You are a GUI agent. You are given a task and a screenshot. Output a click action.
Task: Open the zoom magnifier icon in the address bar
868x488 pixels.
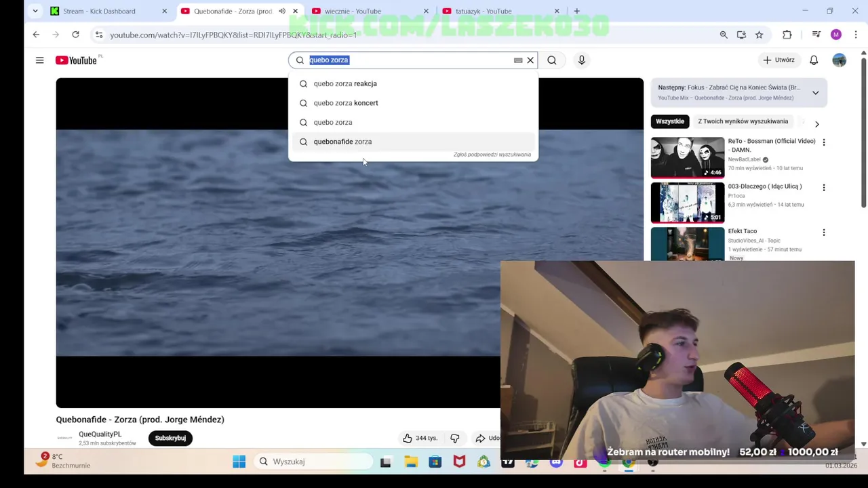tap(724, 35)
